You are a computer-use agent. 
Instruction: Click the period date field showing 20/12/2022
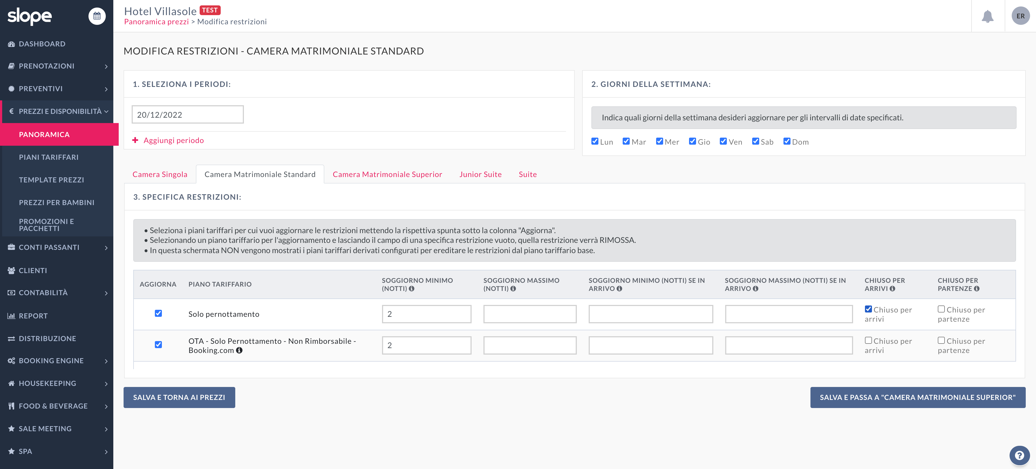click(x=188, y=115)
